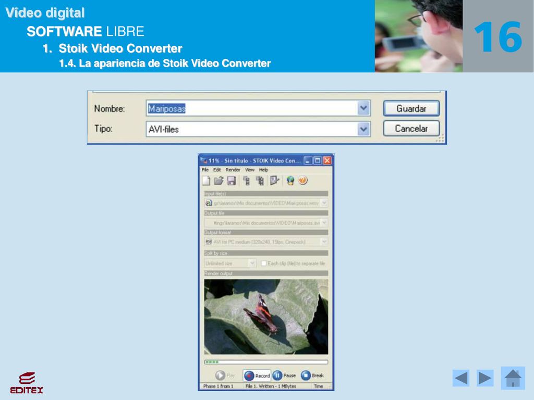This screenshot has height=400, width=534.
Task: Click the New file toolbar icon
Action: point(206,181)
